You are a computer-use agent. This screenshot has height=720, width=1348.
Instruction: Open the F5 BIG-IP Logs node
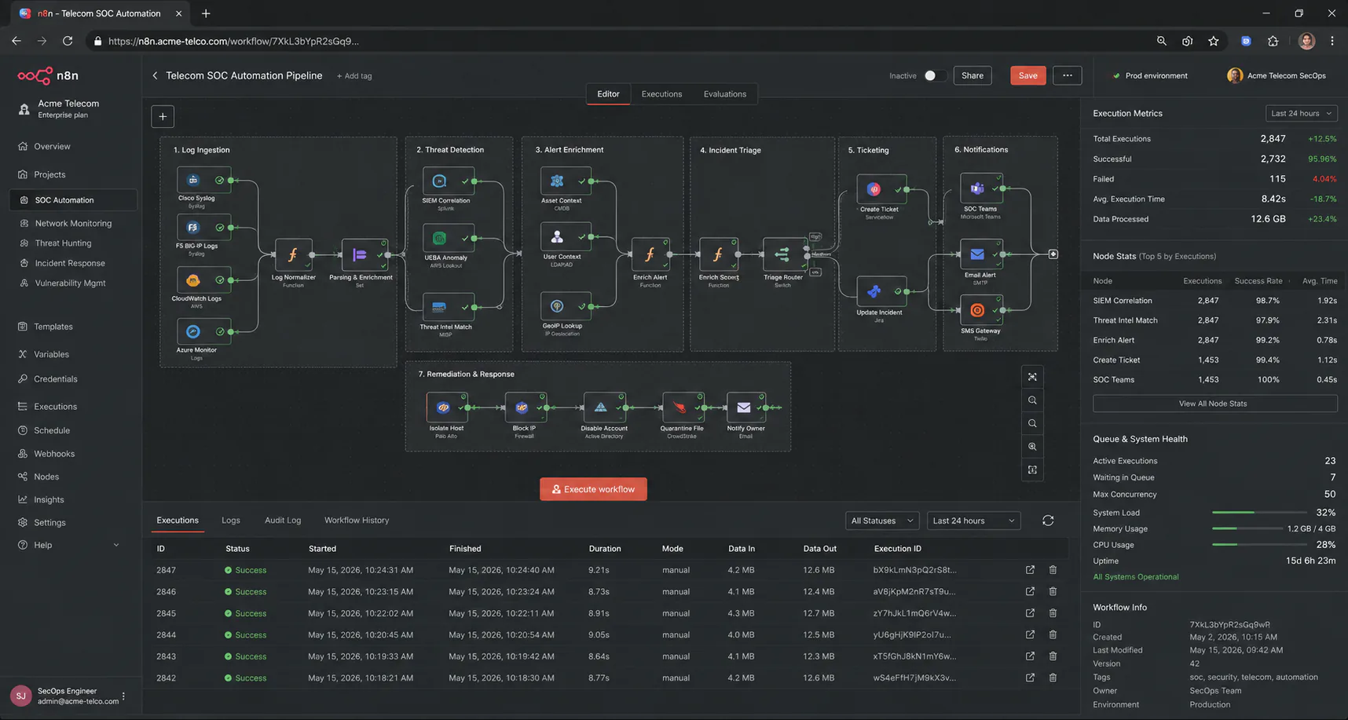coord(203,228)
